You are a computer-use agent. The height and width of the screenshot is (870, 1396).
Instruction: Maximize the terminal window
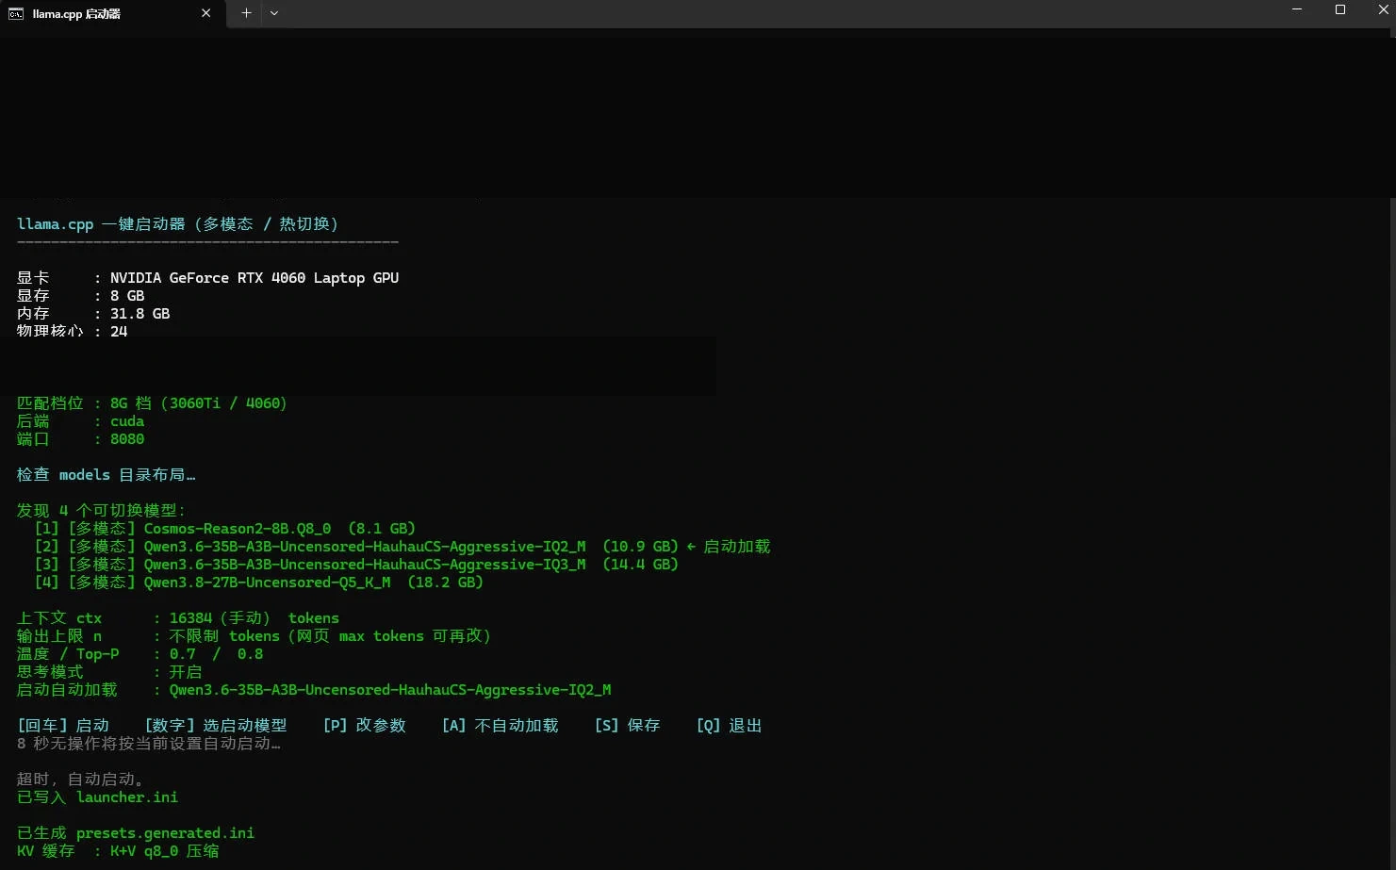pyautogui.click(x=1340, y=9)
